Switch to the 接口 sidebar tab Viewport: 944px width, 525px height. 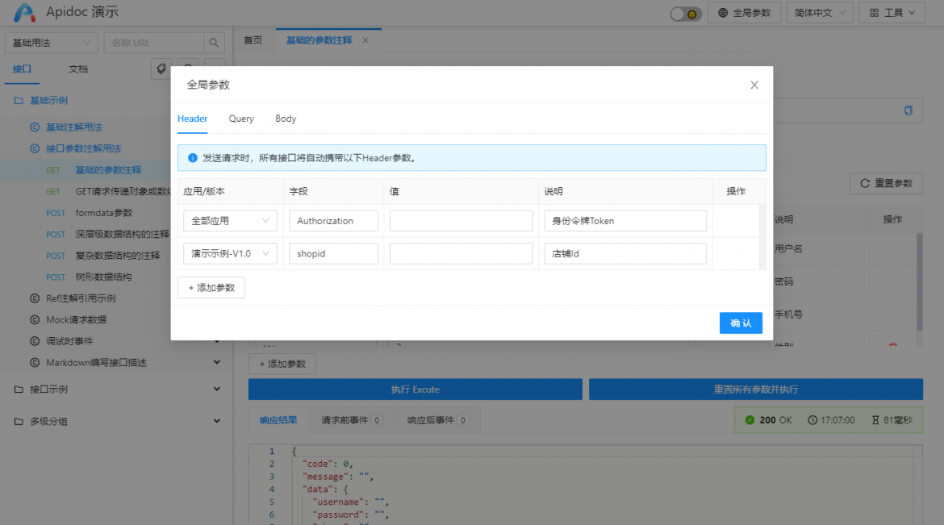pos(22,69)
